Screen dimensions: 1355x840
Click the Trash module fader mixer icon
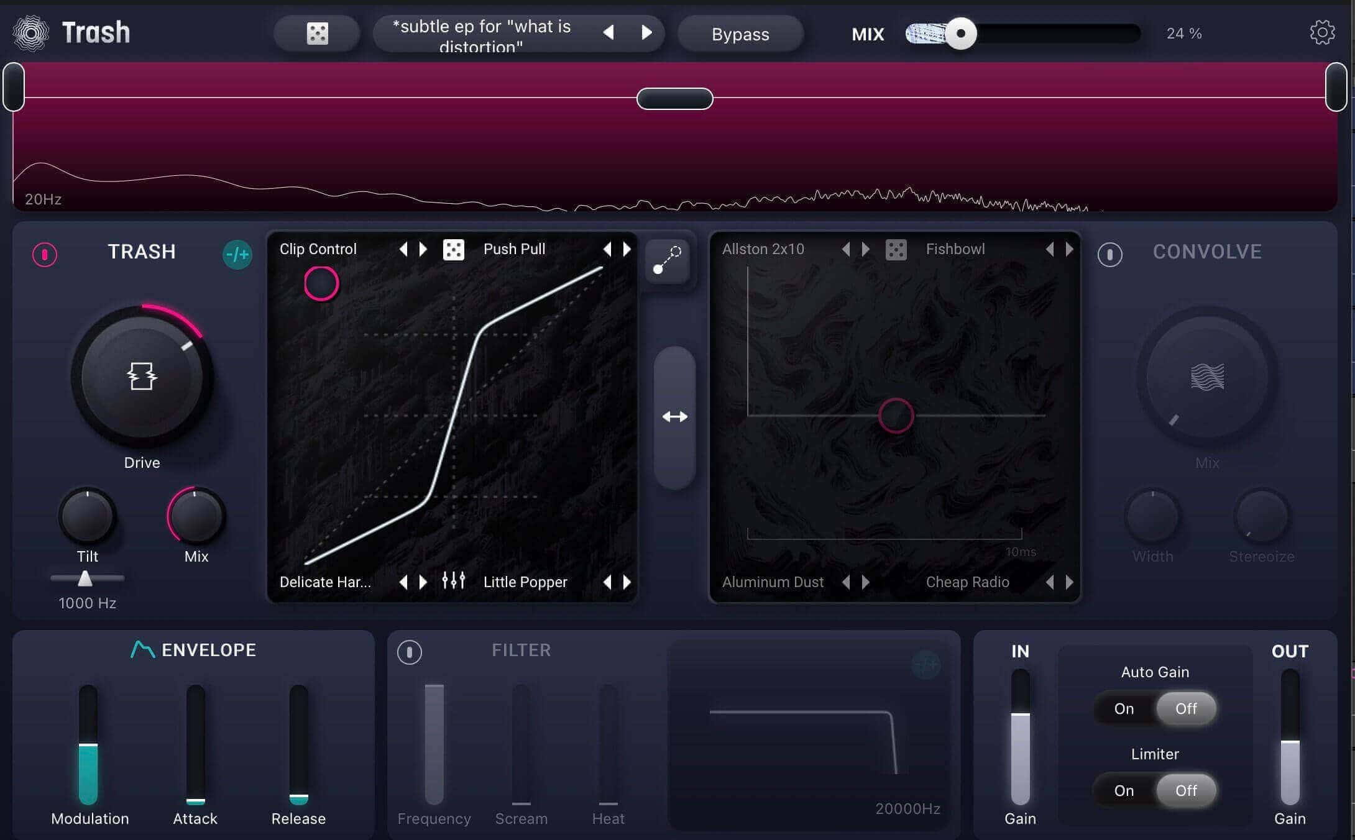[453, 581]
